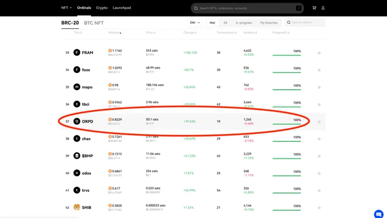Select the My favorites filter tab
Screen dimensions: 387x218
pyautogui.click(x=269, y=23)
